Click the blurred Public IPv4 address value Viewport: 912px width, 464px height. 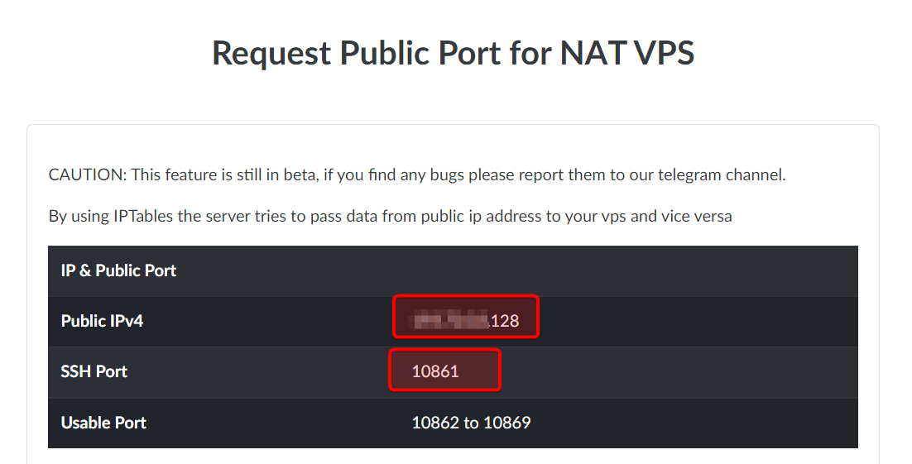[450, 320]
